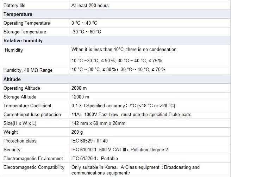Screen dimensions: 257x178
Task: Select the 'Storage Altitude' label
Action: pos(20,97)
